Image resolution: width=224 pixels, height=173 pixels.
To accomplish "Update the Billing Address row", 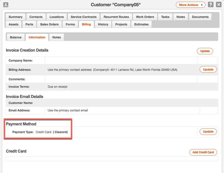I will (x=208, y=70).
